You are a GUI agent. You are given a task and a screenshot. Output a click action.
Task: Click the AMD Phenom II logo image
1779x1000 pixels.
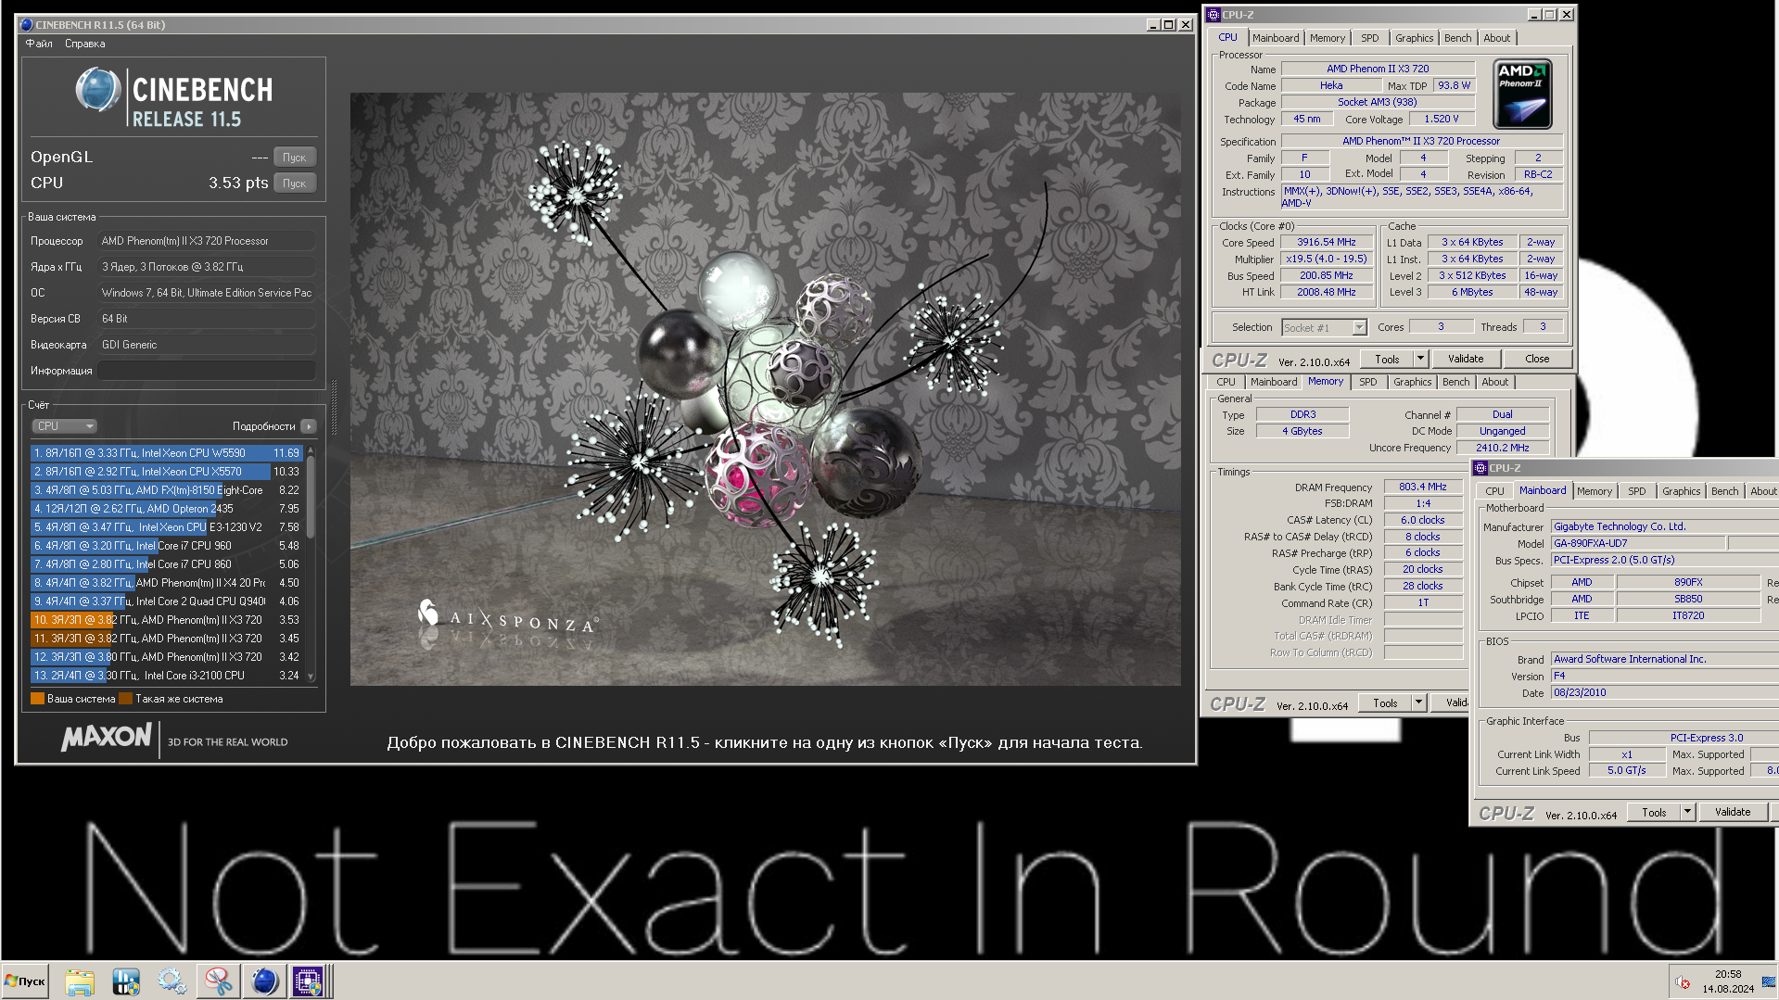click(x=1522, y=94)
